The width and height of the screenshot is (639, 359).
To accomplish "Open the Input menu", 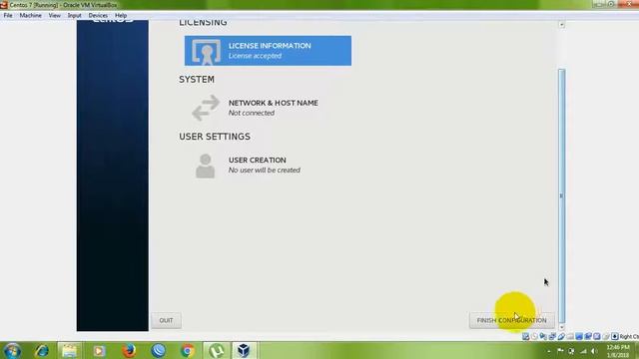I will pyautogui.click(x=74, y=16).
